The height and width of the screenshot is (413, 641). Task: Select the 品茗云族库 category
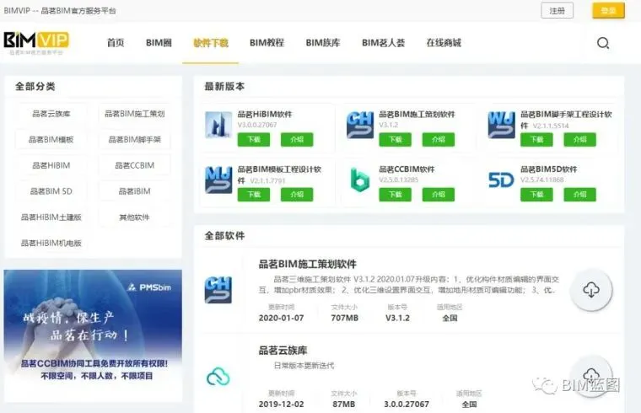[51, 114]
